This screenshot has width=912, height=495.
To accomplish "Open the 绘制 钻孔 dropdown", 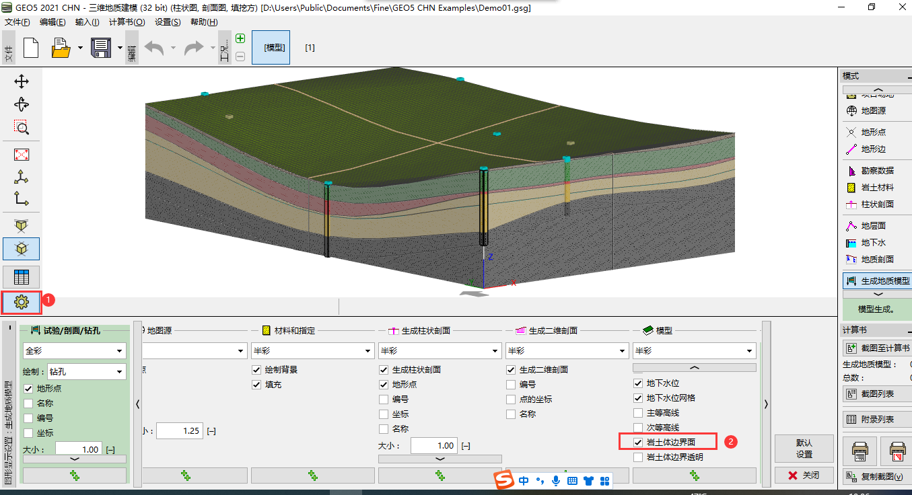I will point(87,371).
